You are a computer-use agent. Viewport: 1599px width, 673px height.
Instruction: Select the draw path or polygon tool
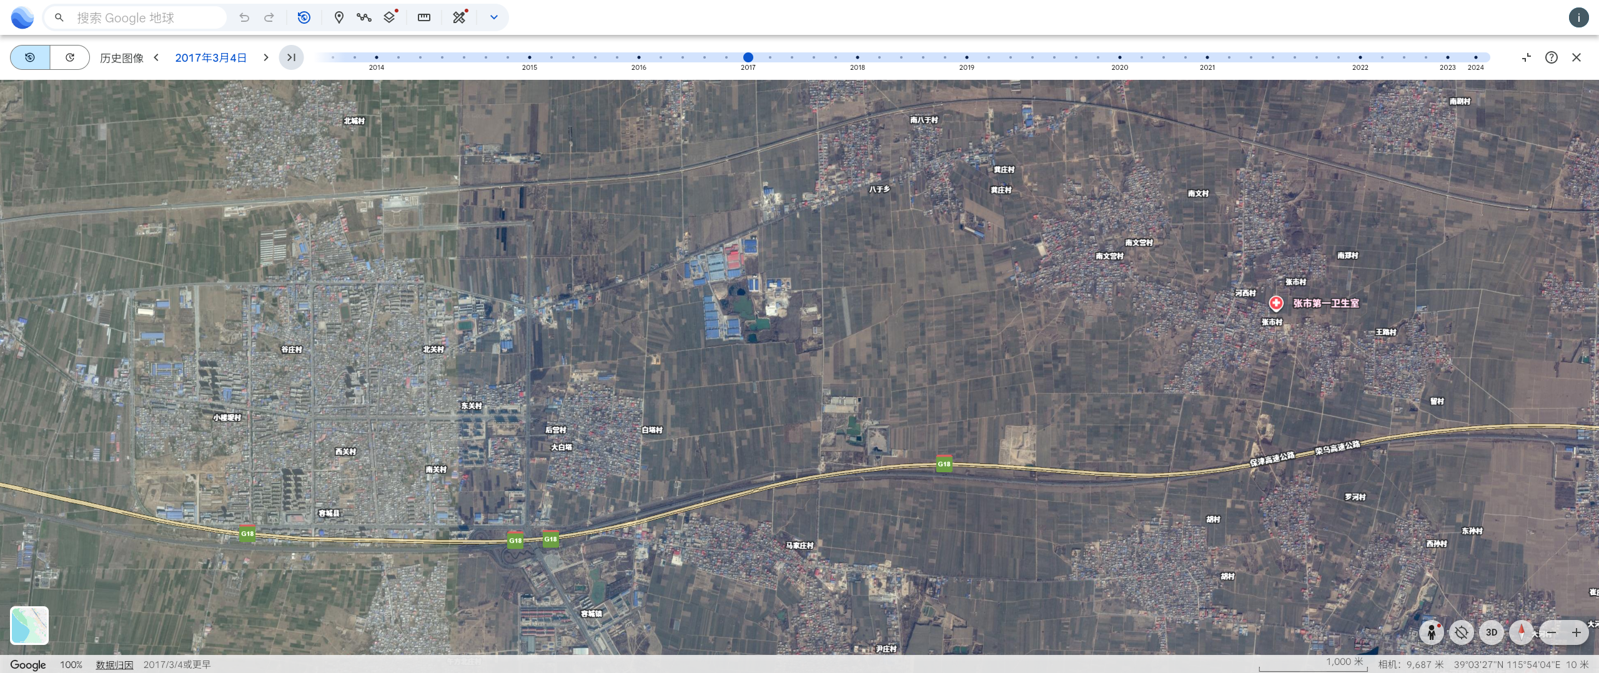(364, 17)
